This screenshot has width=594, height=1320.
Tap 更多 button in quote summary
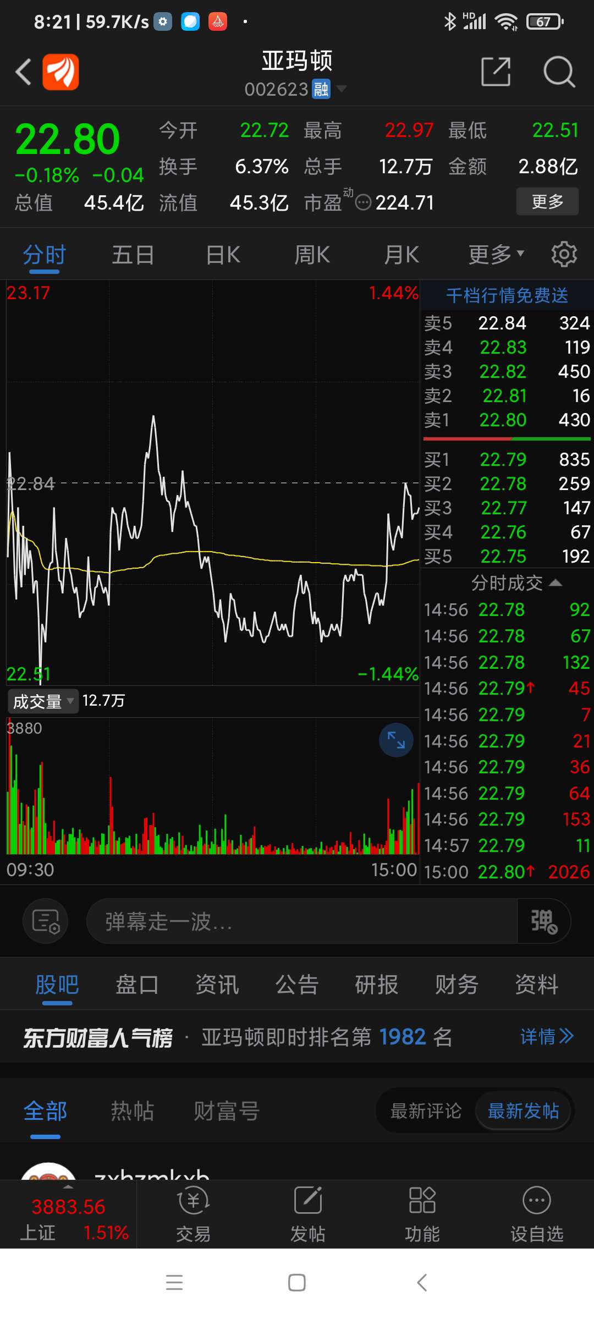[547, 201]
